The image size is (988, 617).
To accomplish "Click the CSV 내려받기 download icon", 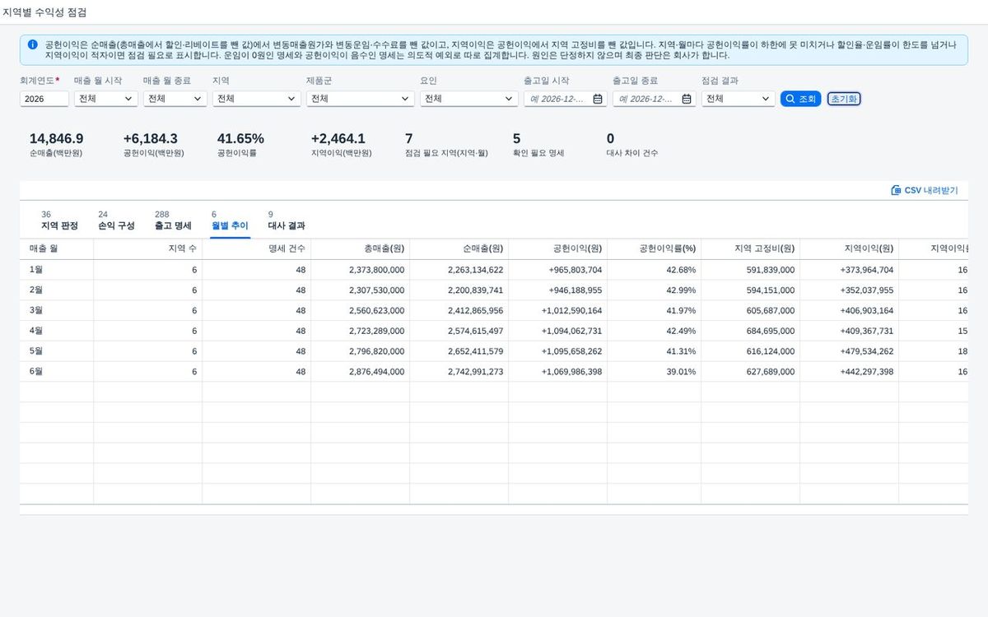I will [896, 190].
